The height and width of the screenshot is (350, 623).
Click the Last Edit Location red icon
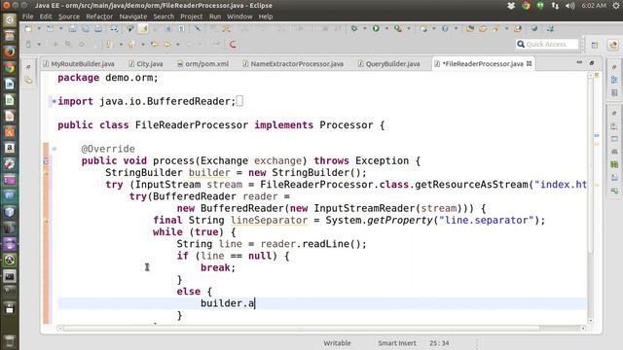(x=233, y=44)
